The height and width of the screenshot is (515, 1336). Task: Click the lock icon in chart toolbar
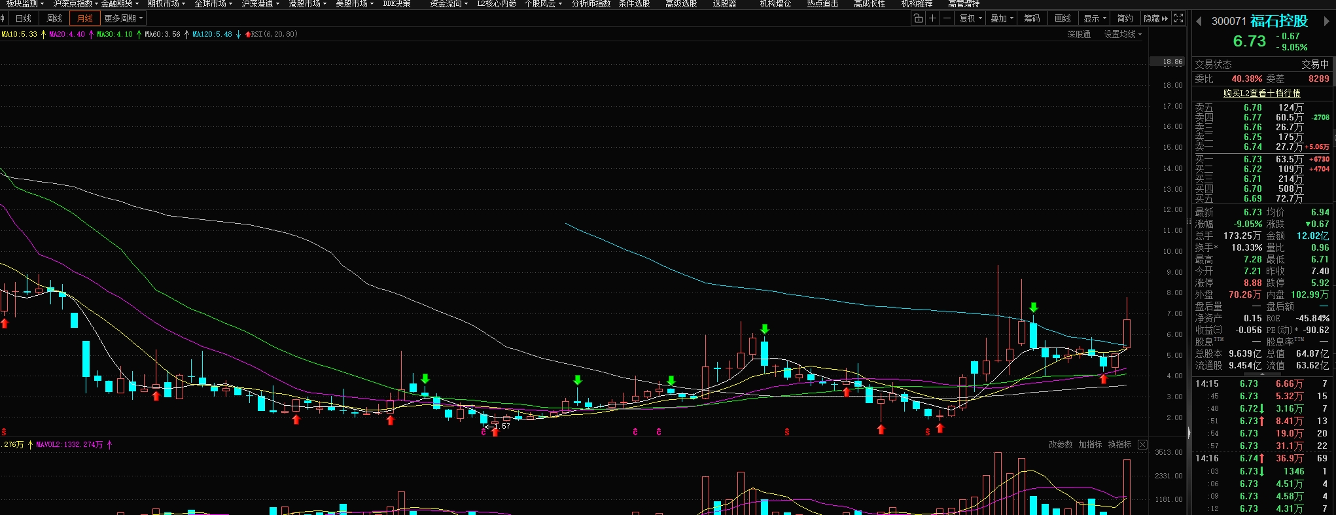919,18
